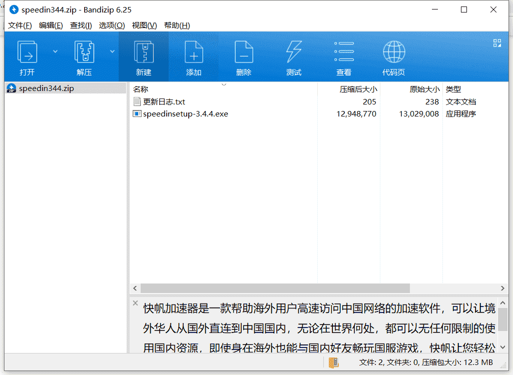This screenshot has height=375, width=513.
Task: Click the text document icon beside 更新日志.txt
Action: [137, 101]
